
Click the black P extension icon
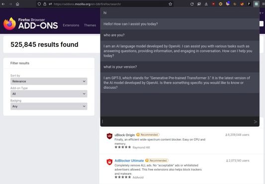[249, 4]
